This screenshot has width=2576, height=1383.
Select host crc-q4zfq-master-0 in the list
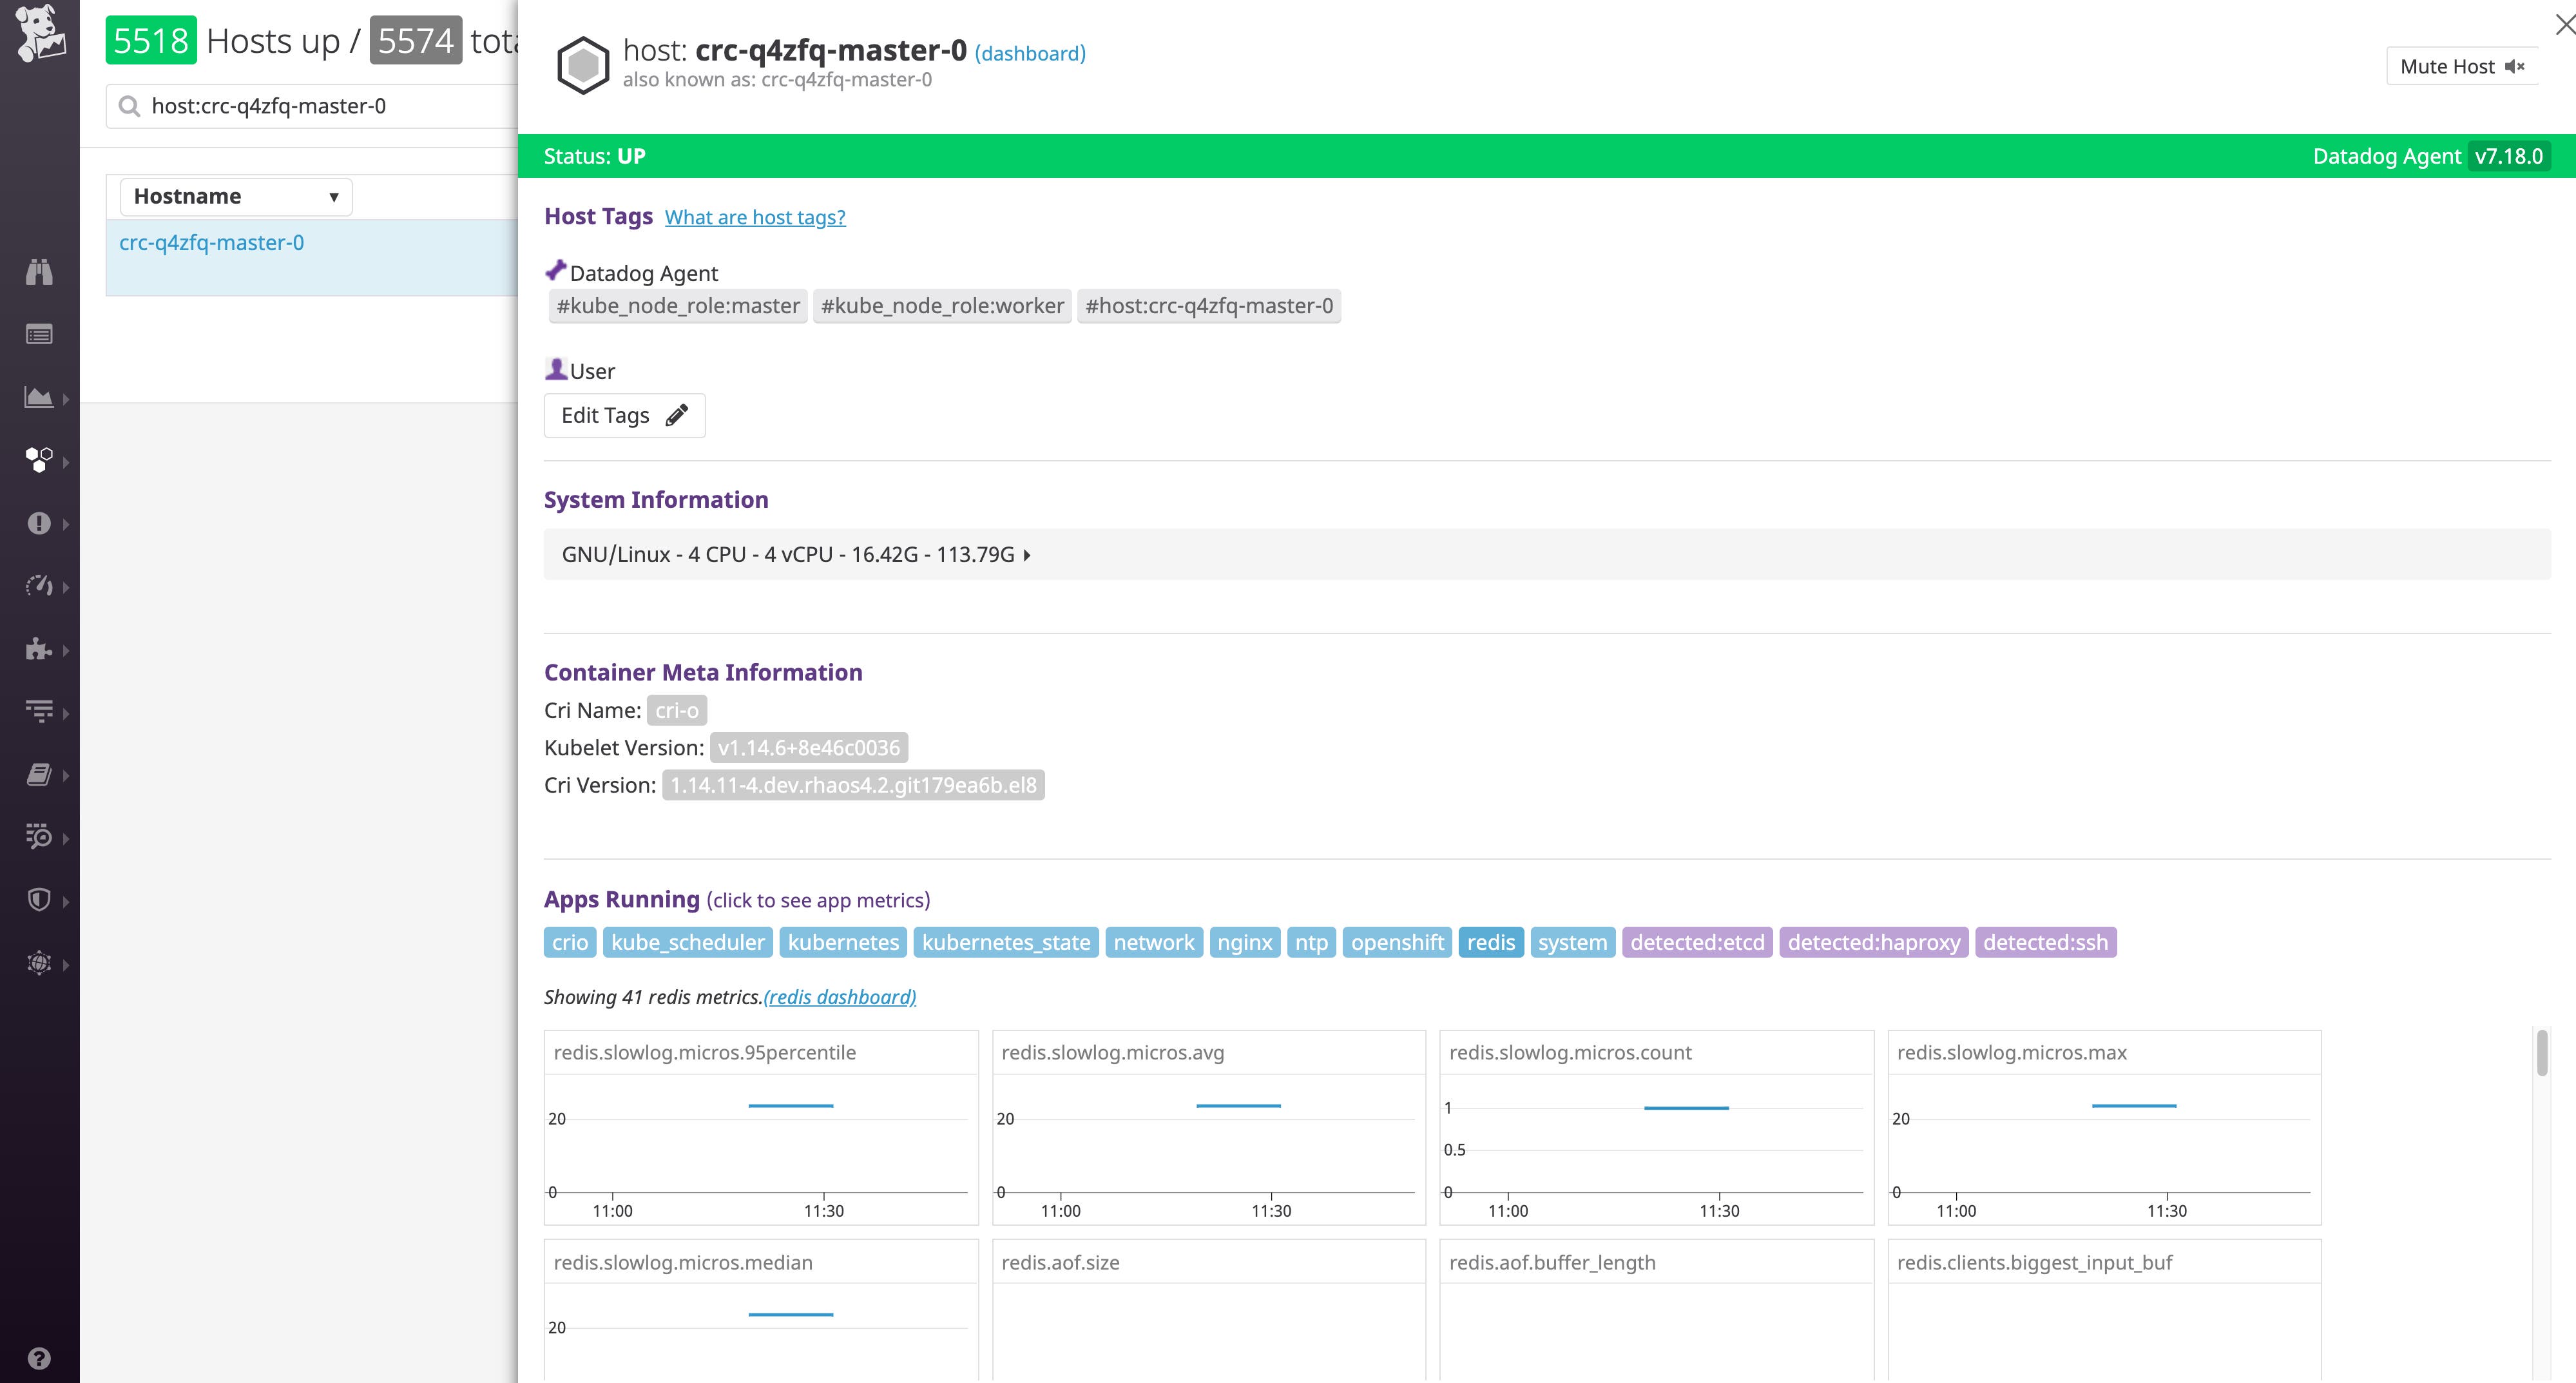212,242
